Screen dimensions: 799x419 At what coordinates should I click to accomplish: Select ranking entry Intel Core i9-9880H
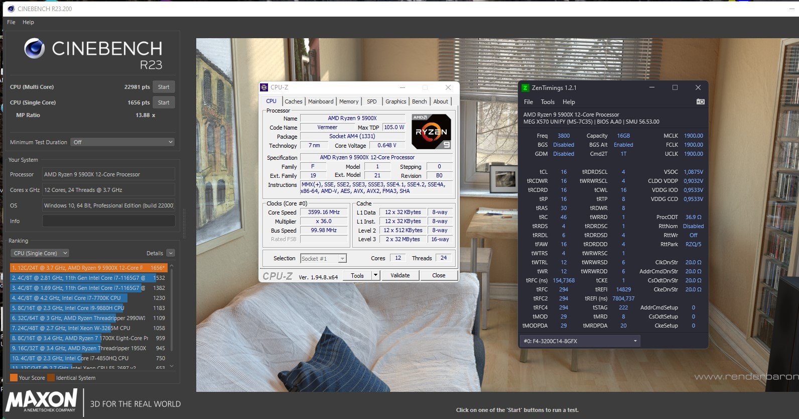[88, 308]
